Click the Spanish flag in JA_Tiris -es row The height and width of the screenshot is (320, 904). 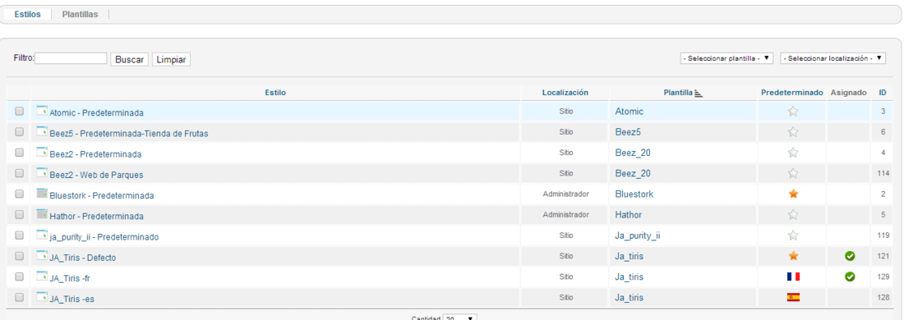pos(793,298)
